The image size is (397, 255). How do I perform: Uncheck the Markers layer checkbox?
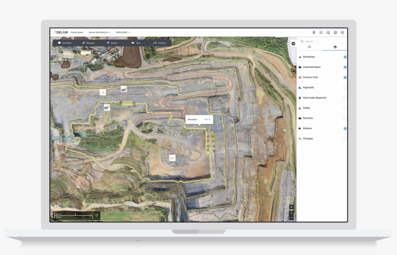345,128
